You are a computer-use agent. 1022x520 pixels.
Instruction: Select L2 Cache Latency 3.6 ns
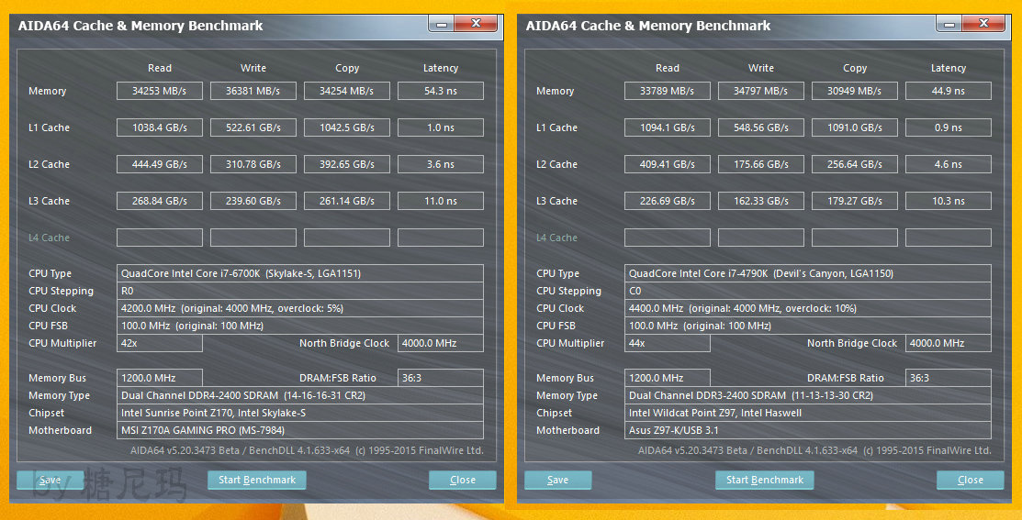tap(441, 164)
